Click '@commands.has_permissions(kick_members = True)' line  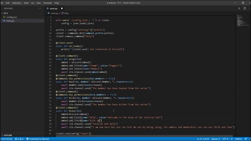tap(86, 95)
